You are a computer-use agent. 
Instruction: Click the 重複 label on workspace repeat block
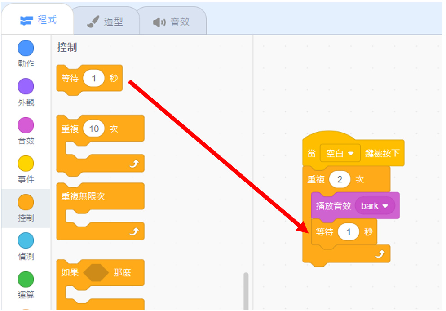(316, 179)
